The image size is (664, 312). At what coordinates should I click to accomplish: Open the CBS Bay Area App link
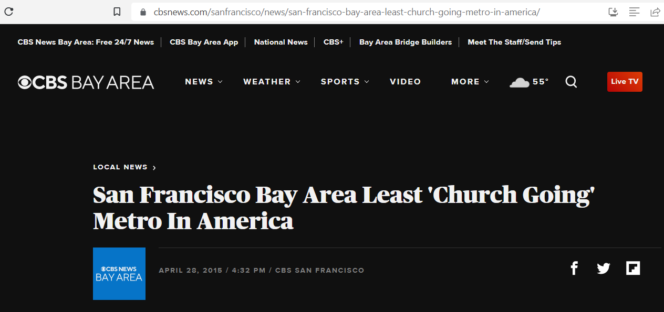[x=204, y=42]
